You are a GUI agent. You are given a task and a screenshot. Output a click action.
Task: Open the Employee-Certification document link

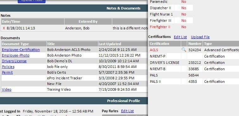tap(21, 50)
